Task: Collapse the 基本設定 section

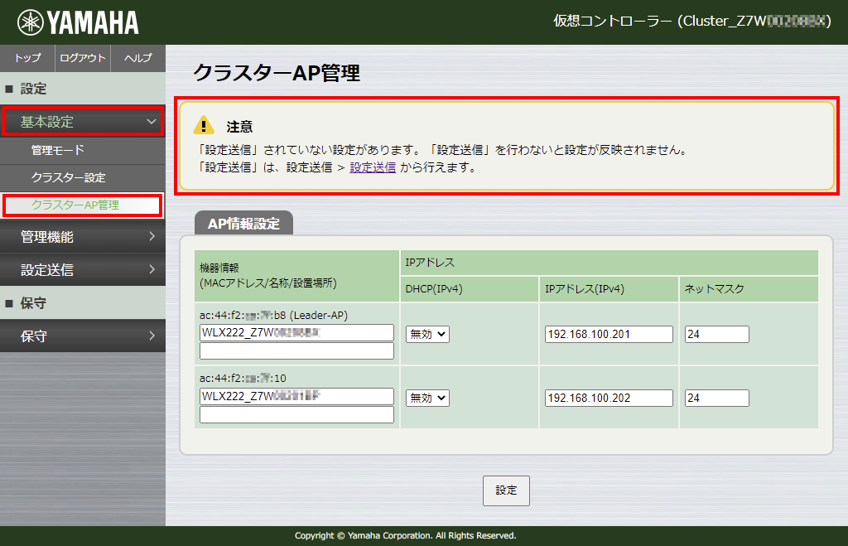Action: pyautogui.click(x=82, y=122)
